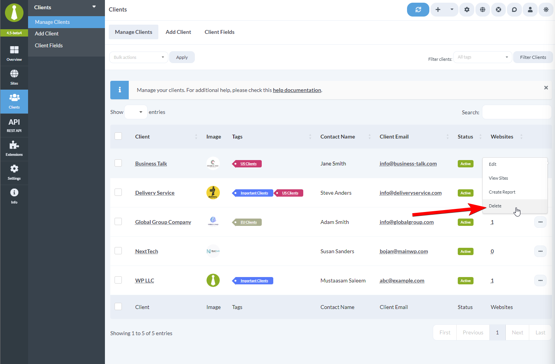Open the Bulk actions dropdown
555x364 pixels.
[x=138, y=57]
